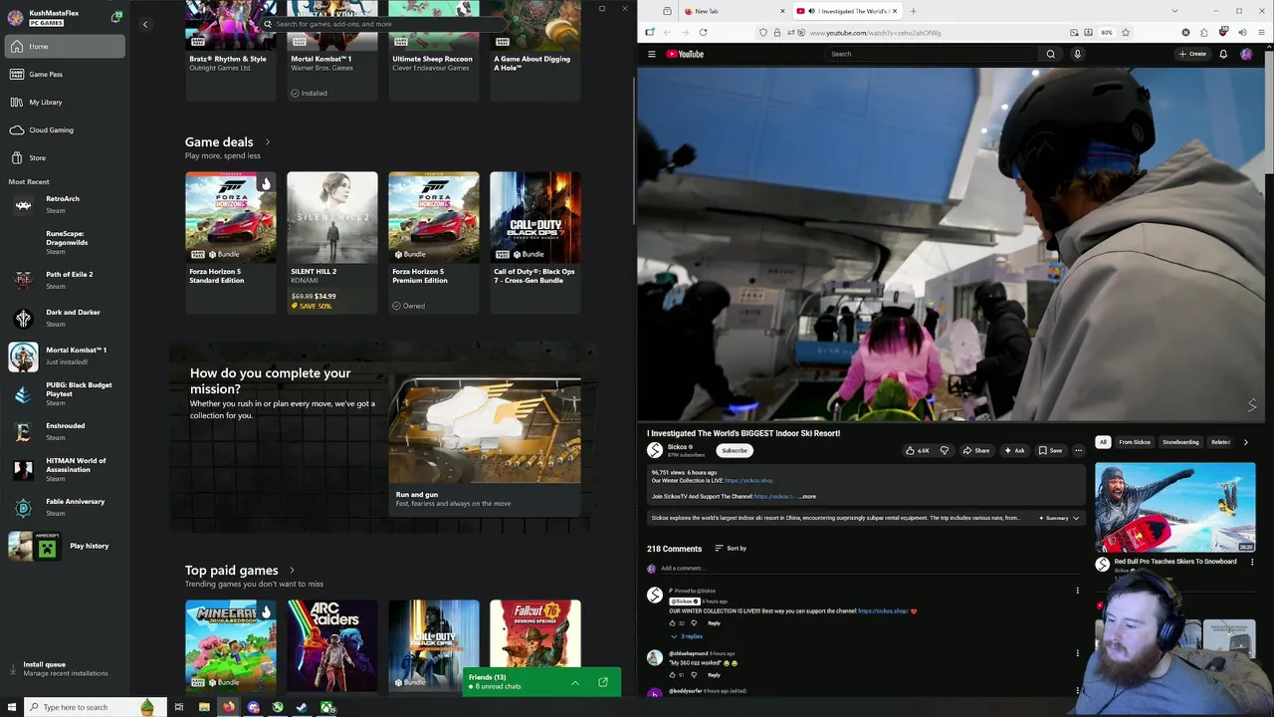Open ARC Raiders in Top paid games
Image resolution: width=1274 pixels, height=717 pixels.
[332, 645]
